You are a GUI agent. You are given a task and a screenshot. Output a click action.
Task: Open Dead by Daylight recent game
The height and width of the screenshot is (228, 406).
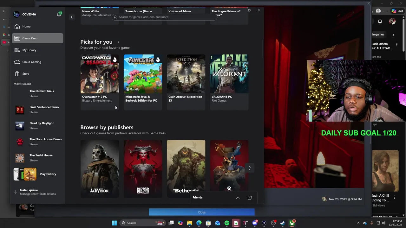pyautogui.click(x=38, y=126)
